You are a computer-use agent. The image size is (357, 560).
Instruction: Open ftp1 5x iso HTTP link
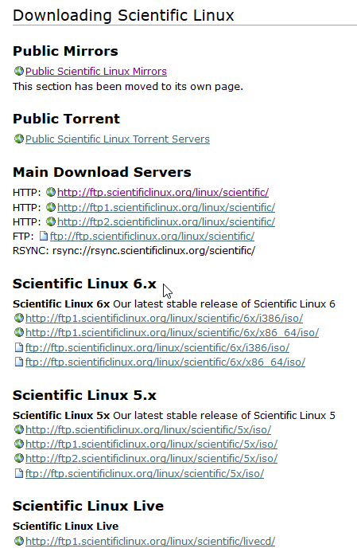(x=151, y=444)
